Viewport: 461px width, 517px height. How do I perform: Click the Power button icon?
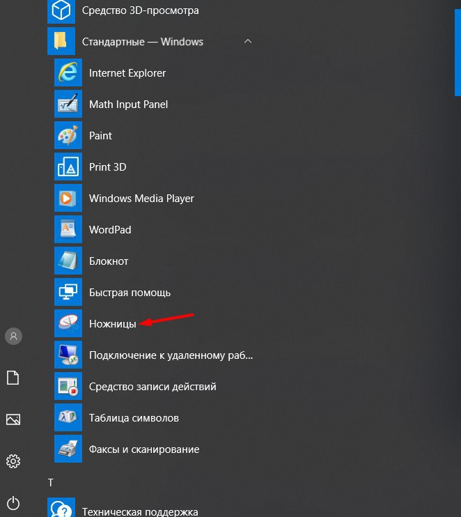click(13, 503)
